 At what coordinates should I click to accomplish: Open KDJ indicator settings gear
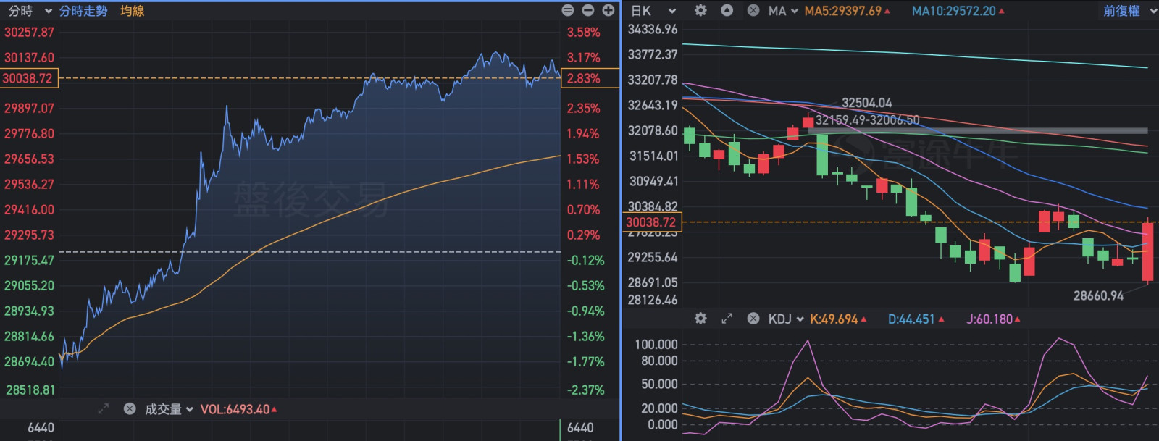(700, 319)
